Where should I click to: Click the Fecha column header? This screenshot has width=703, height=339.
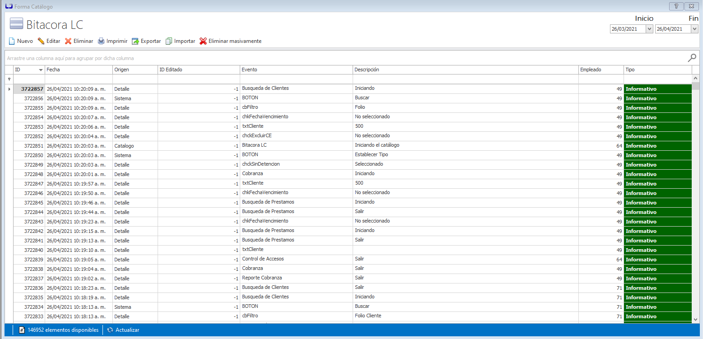[x=79, y=70]
